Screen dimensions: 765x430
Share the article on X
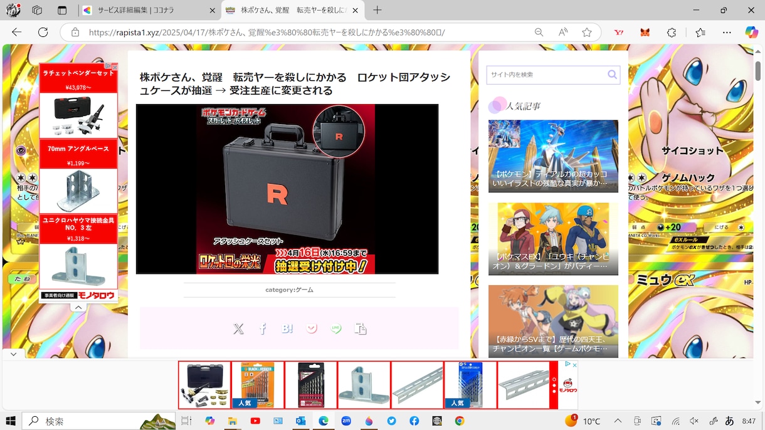(x=238, y=328)
